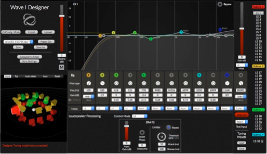The image size is (267, 154).
Task: Toggle EQ band 5 green number icon
Action: (144, 75)
